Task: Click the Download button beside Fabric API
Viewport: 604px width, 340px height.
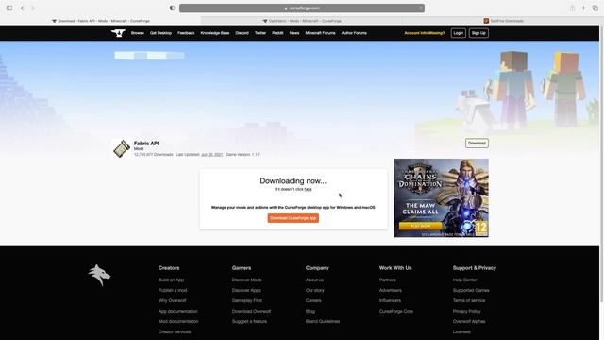Action: [x=477, y=143]
